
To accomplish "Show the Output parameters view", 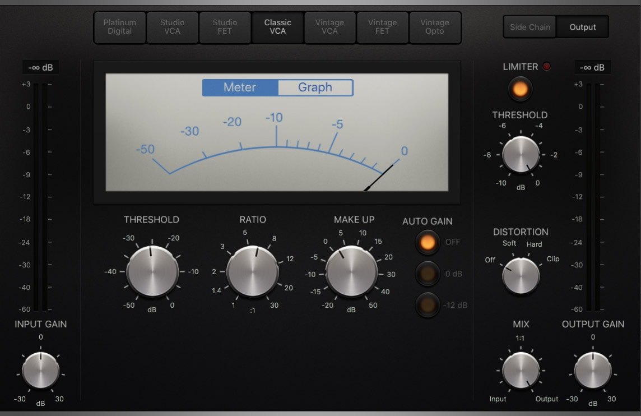I will pos(583,27).
